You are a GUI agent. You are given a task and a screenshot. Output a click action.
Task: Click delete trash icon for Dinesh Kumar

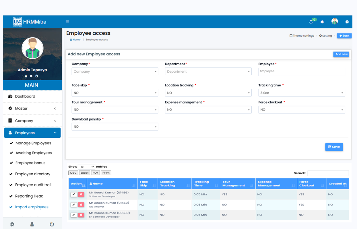pos(81,205)
